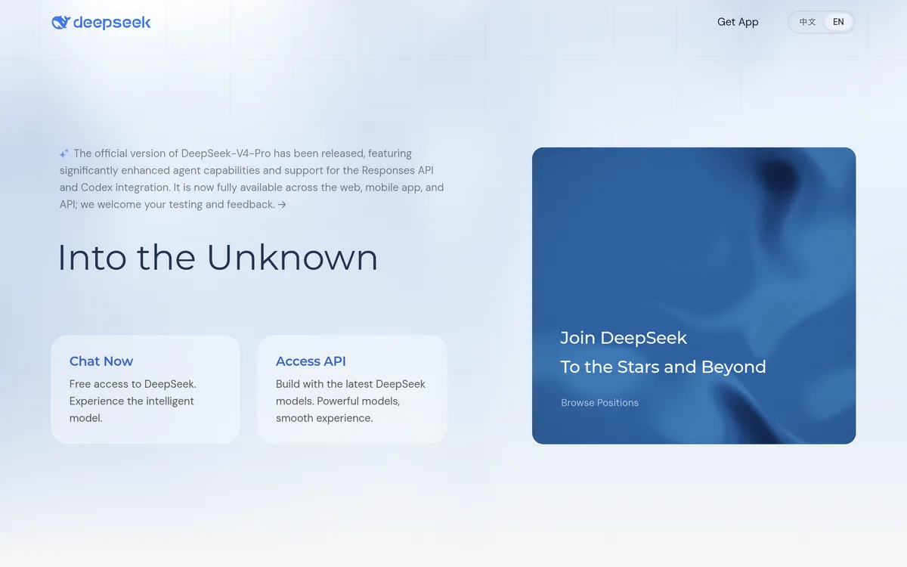Image resolution: width=907 pixels, height=567 pixels.
Task: Open the Get App link
Action: [738, 22]
